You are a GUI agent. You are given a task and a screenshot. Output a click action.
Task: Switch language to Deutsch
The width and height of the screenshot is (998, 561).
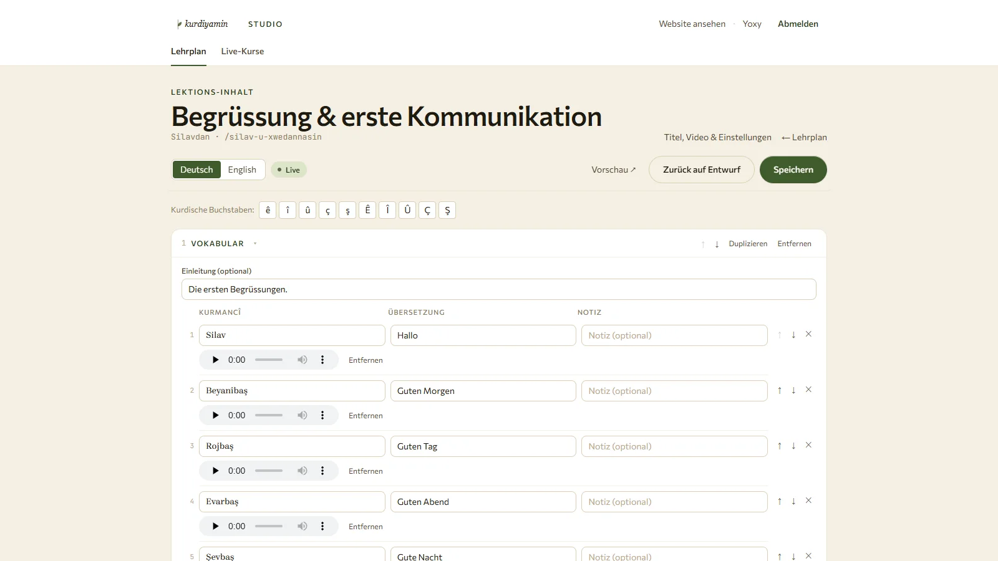tap(196, 170)
